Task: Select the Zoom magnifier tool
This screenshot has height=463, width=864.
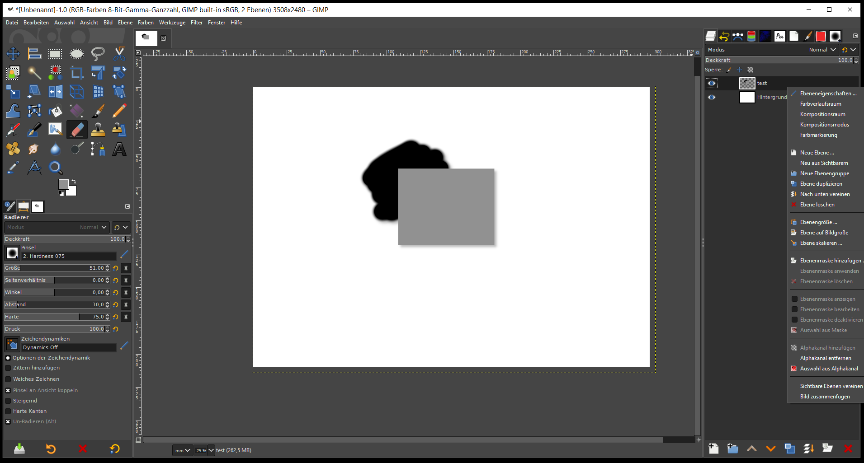Action: [x=56, y=168]
